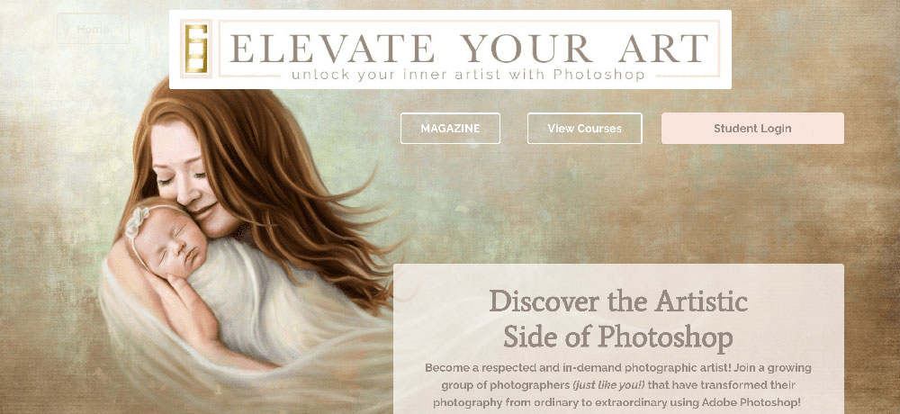Viewport: 900px width, 414px height.
Task: Click "Discover the Artistic" heading line
Action: tap(618, 301)
